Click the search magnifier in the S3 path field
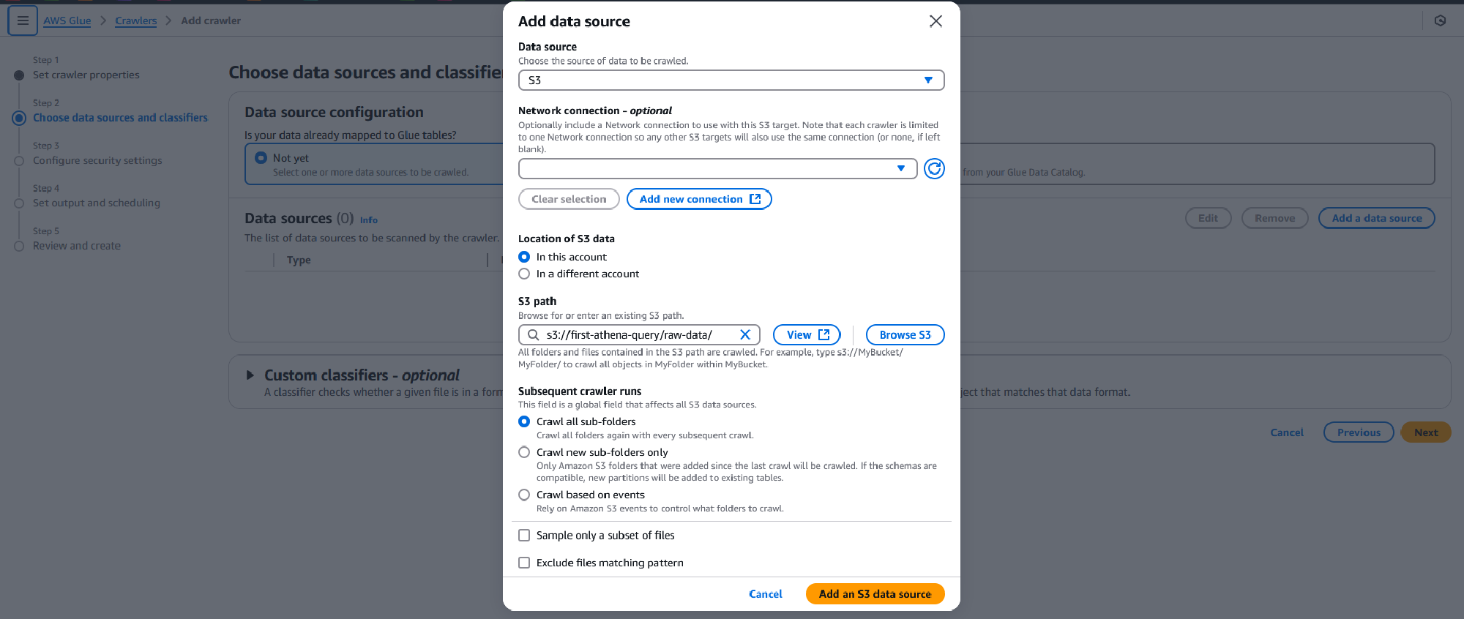This screenshot has width=1464, height=619. [532, 334]
